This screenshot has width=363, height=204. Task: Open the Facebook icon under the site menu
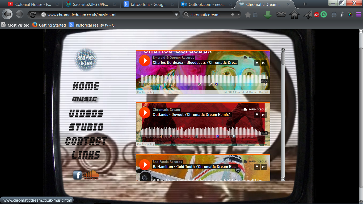[x=77, y=175]
